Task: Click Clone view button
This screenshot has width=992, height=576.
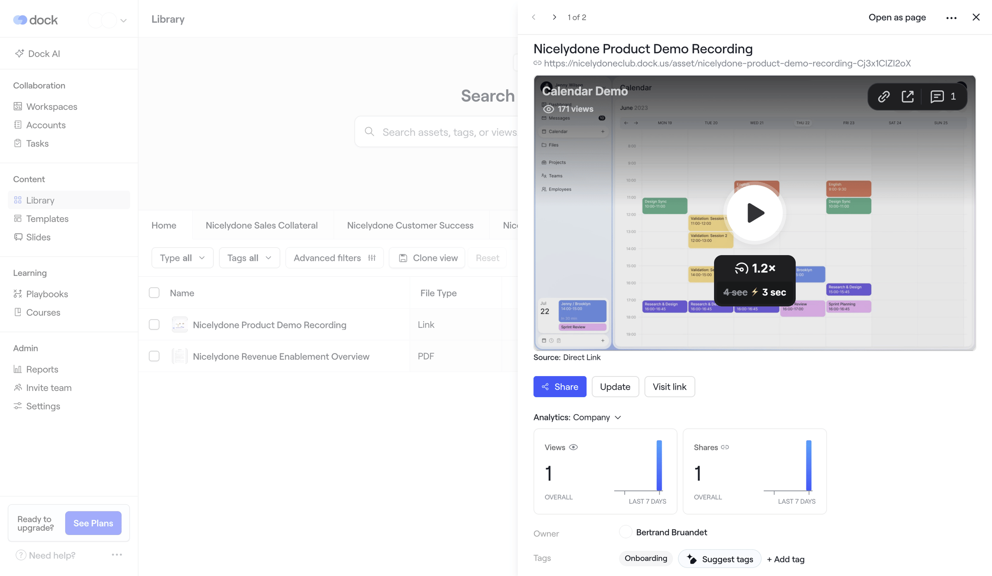Action: click(x=427, y=258)
